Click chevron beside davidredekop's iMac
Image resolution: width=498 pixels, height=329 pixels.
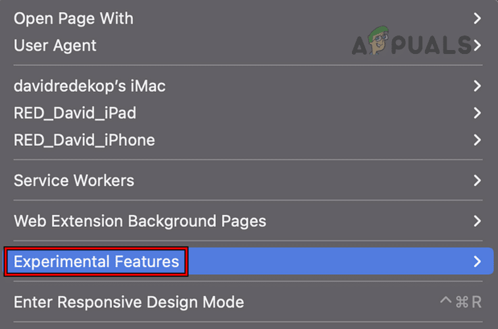click(x=478, y=86)
